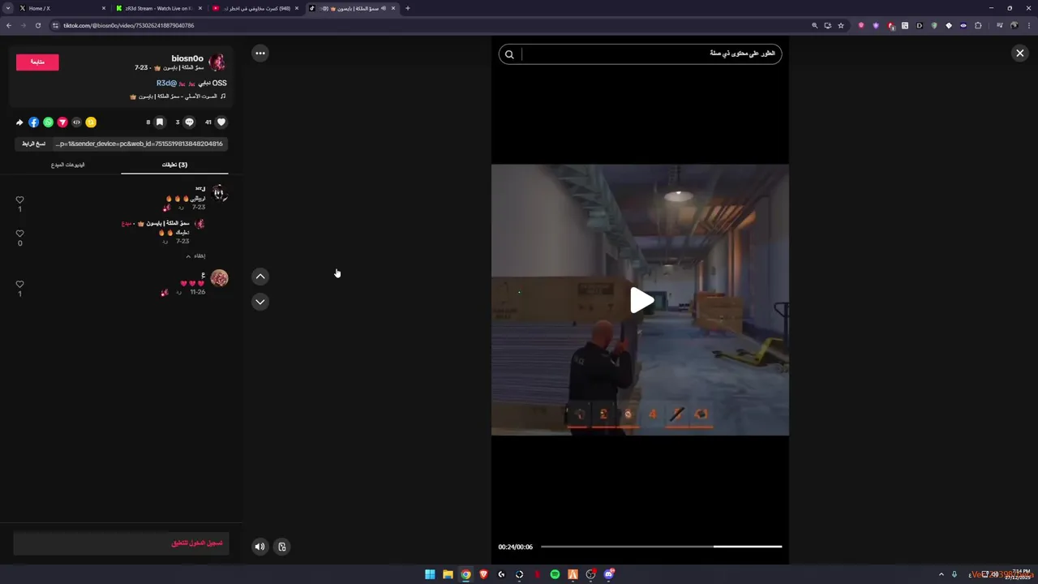Screen dimensions: 1038x584
Task: Share via the red send-to-friends icon
Action: (62, 122)
